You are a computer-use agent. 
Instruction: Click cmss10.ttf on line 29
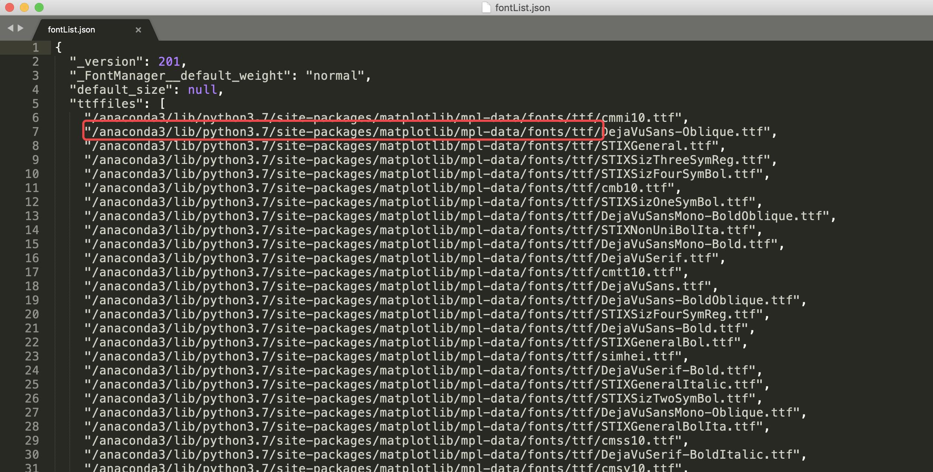[638, 441]
